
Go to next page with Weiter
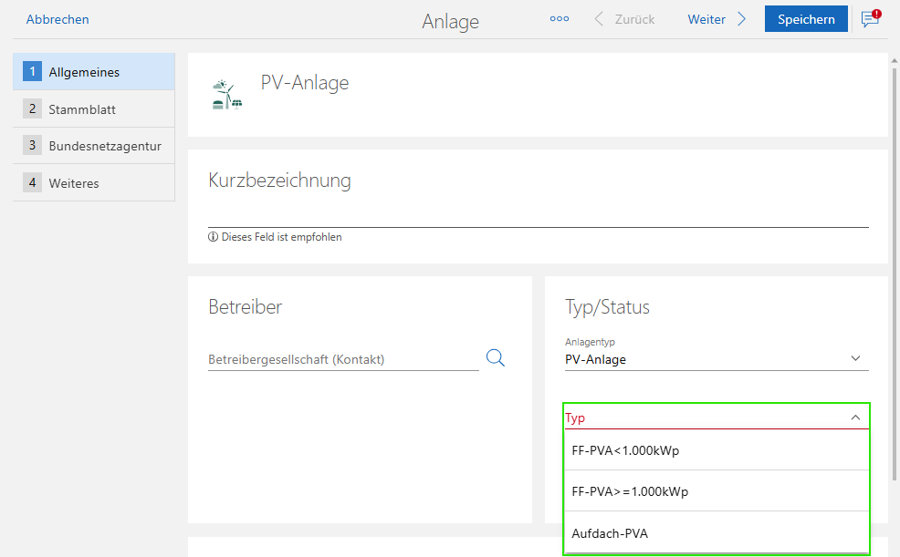click(x=717, y=19)
